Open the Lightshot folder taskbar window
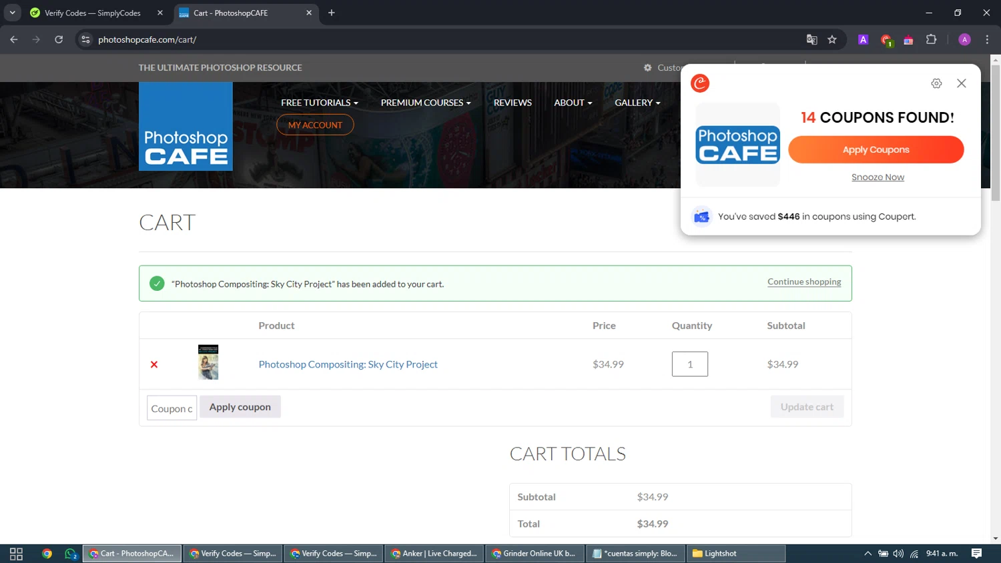1001x563 pixels. tap(736, 554)
